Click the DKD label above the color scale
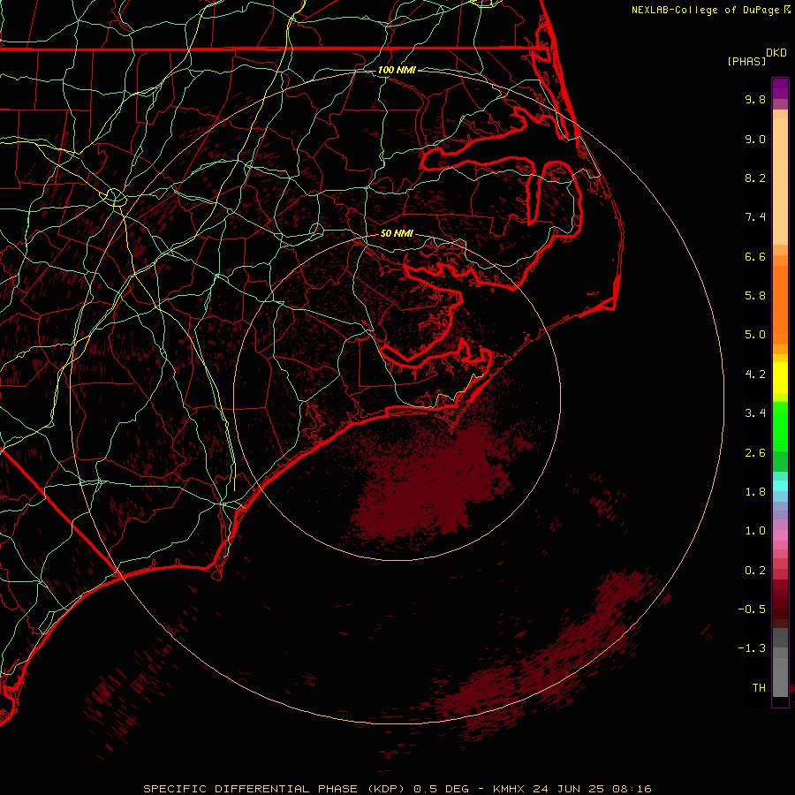 pyautogui.click(x=776, y=53)
